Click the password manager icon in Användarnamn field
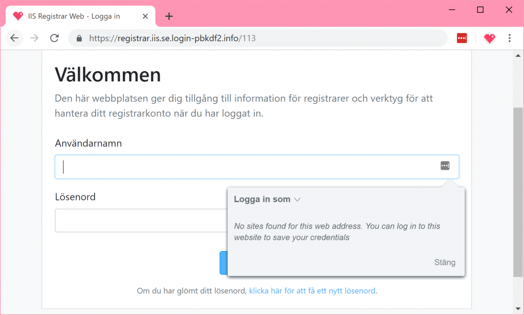 (x=445, y=166)
